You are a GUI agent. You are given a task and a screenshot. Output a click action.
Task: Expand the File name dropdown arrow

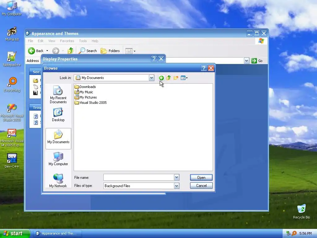[x=176, y=177]
